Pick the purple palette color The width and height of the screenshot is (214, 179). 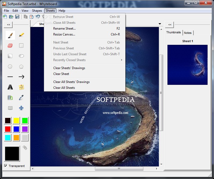coord(25,129)
